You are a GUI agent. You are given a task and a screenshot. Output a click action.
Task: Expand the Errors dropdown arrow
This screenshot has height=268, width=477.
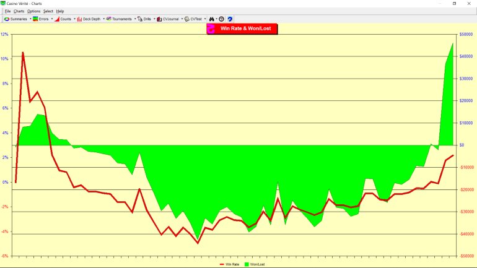(x=51, y=19)
